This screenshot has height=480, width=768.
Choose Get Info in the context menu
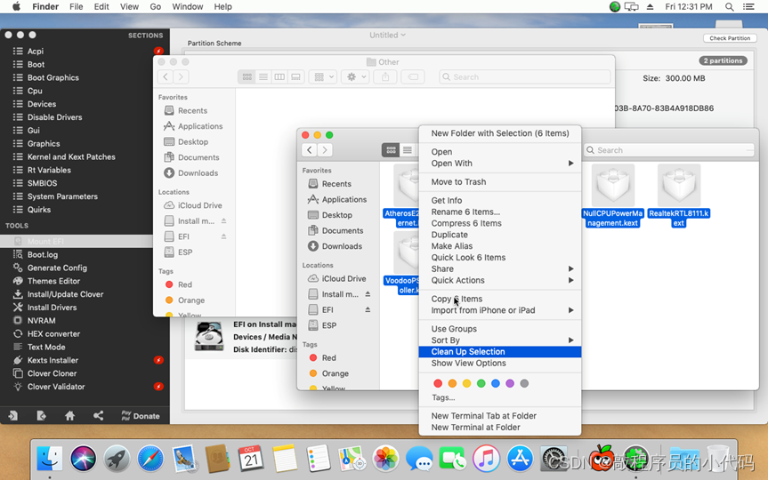500,200
